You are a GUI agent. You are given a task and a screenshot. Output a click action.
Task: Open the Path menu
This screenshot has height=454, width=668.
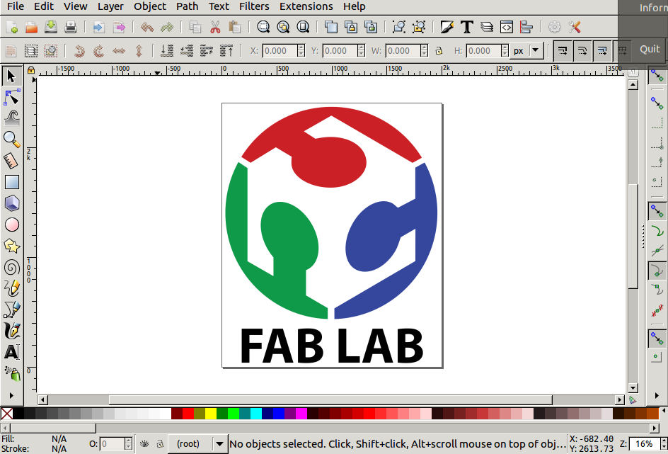187,6
